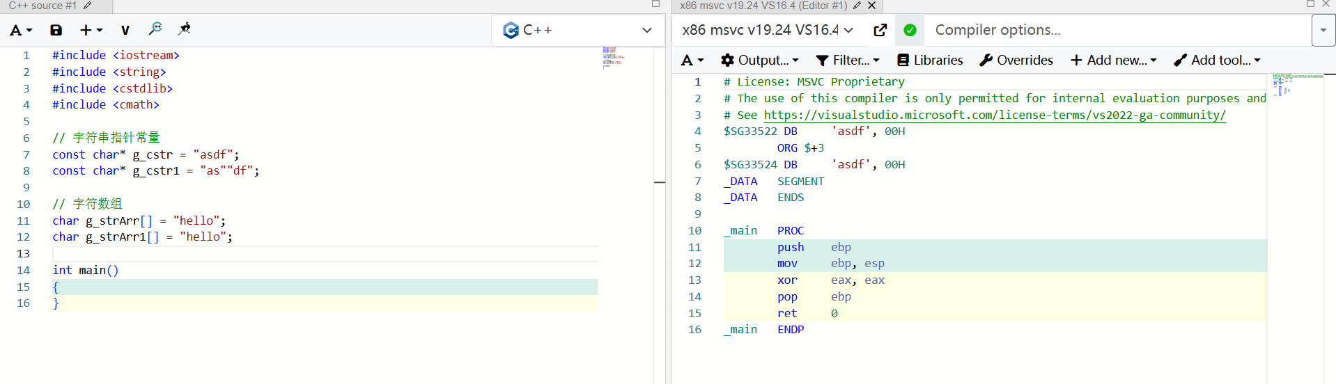The width and height of the screenshot is (1336, 384).
Task: Open the C++ language dropdown
Action: [x=577, y=30]
